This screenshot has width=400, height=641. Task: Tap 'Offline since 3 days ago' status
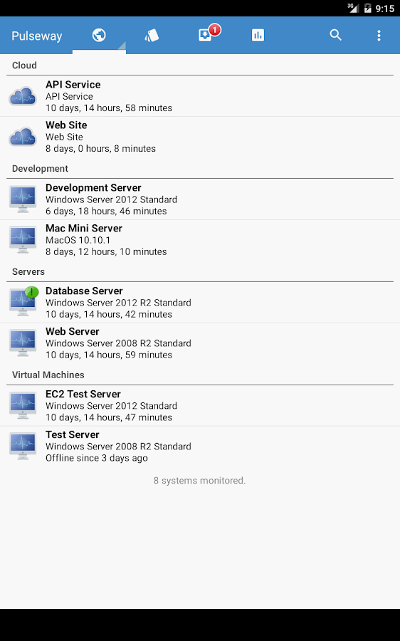pyautogui.click(x=96, y=458)
